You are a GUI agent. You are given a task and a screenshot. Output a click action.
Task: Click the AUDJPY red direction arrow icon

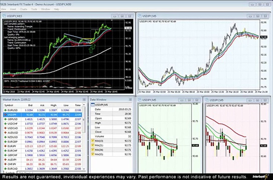point(6,160)
